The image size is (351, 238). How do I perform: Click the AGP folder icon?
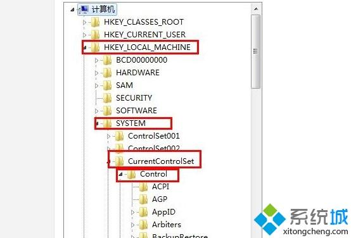143,199
